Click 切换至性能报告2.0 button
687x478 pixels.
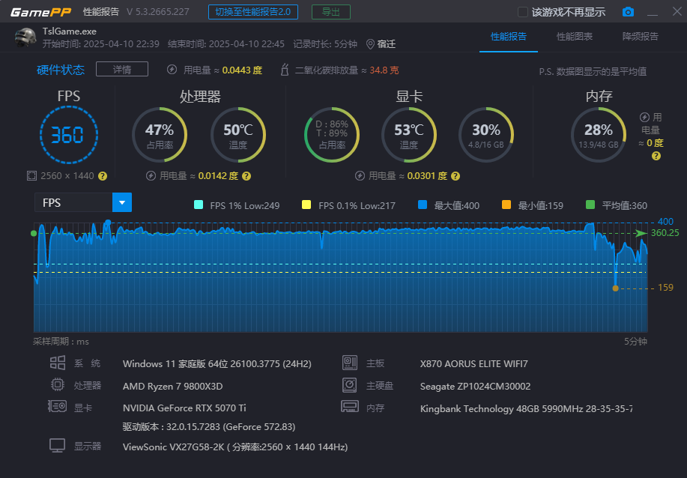click(x=253, y=12)
